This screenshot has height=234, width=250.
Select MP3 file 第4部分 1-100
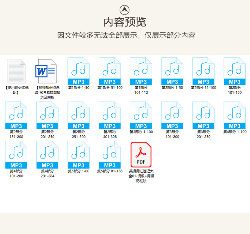click(235, 115)
